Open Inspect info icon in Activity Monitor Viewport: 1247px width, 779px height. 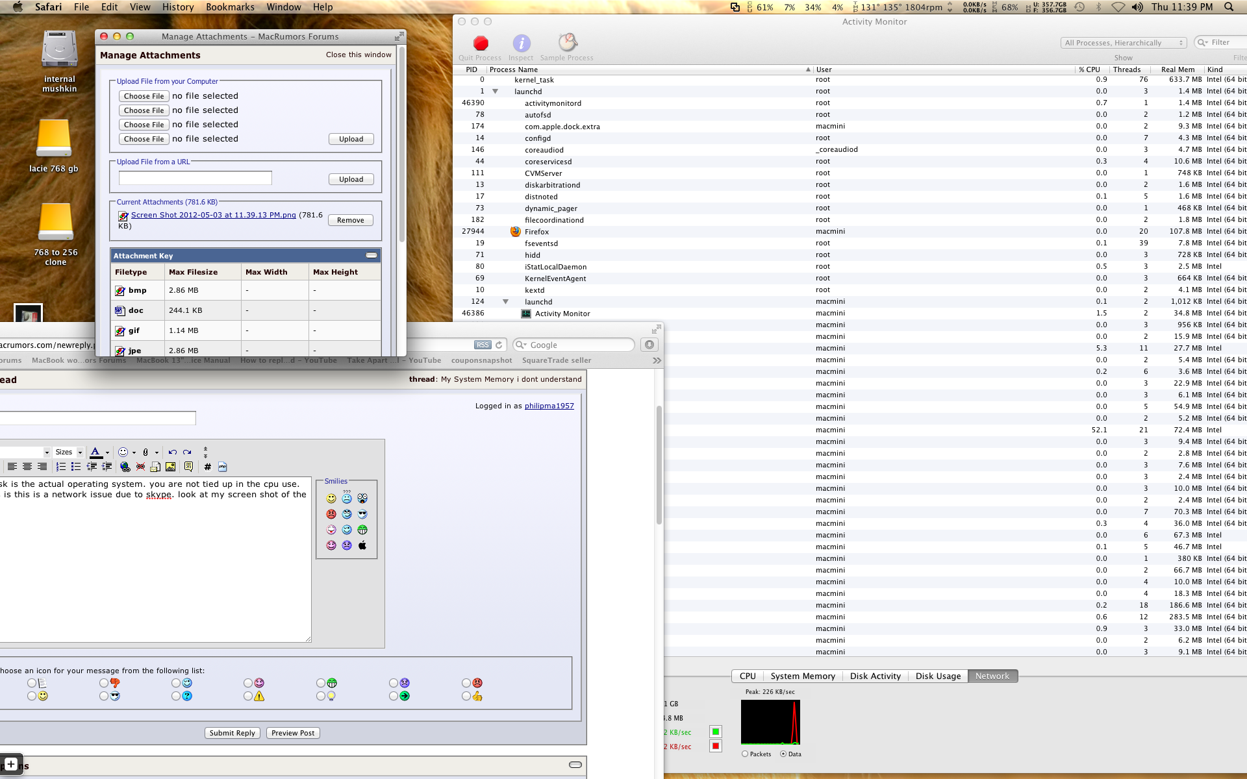coord(522,43)
